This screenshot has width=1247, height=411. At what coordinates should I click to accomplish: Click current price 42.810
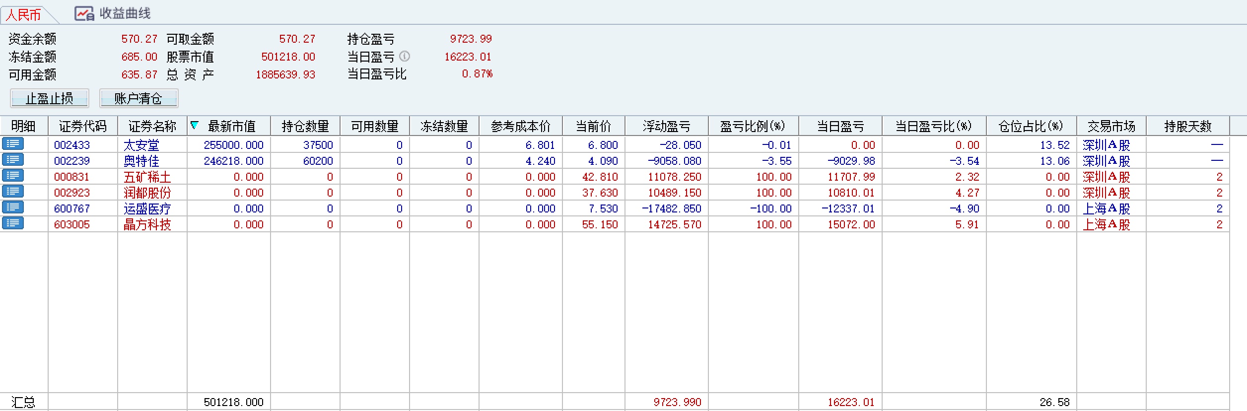600,177
